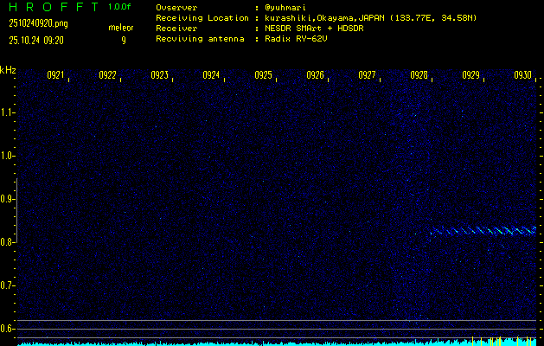Click the kurashiki,Okayama,JAPAN location text
This screenshot has width=544, height=346.
pyautogui.click(x=371, y=18)
